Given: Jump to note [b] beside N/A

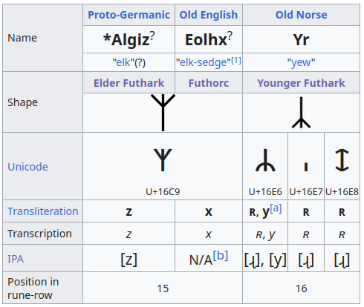Looking at the screenshot, I should tap(221, 256).
